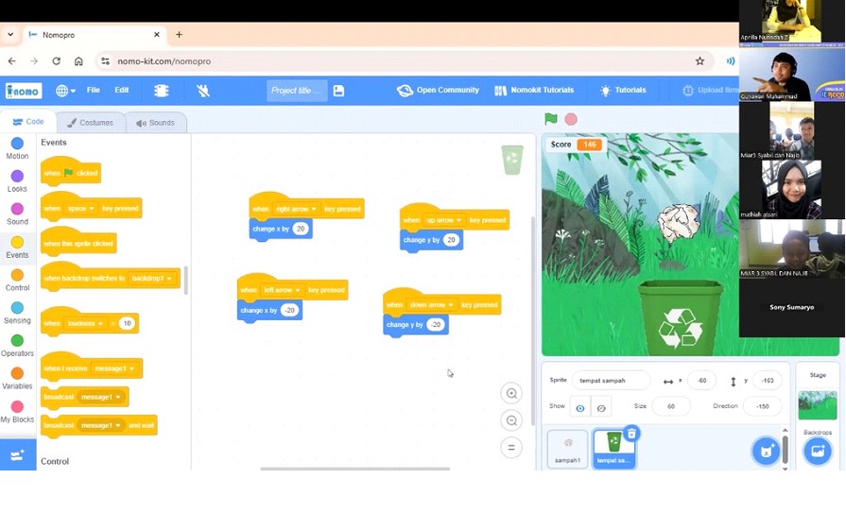
Task: Delete the tempat sampah sprite
Action: [631, 433]
